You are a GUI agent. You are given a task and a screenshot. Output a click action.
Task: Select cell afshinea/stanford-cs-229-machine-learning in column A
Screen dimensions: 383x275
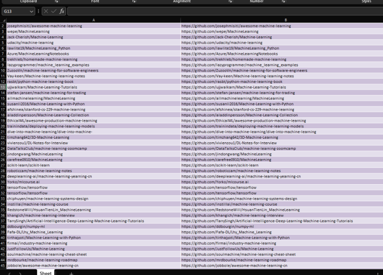[x=94, y=110]
